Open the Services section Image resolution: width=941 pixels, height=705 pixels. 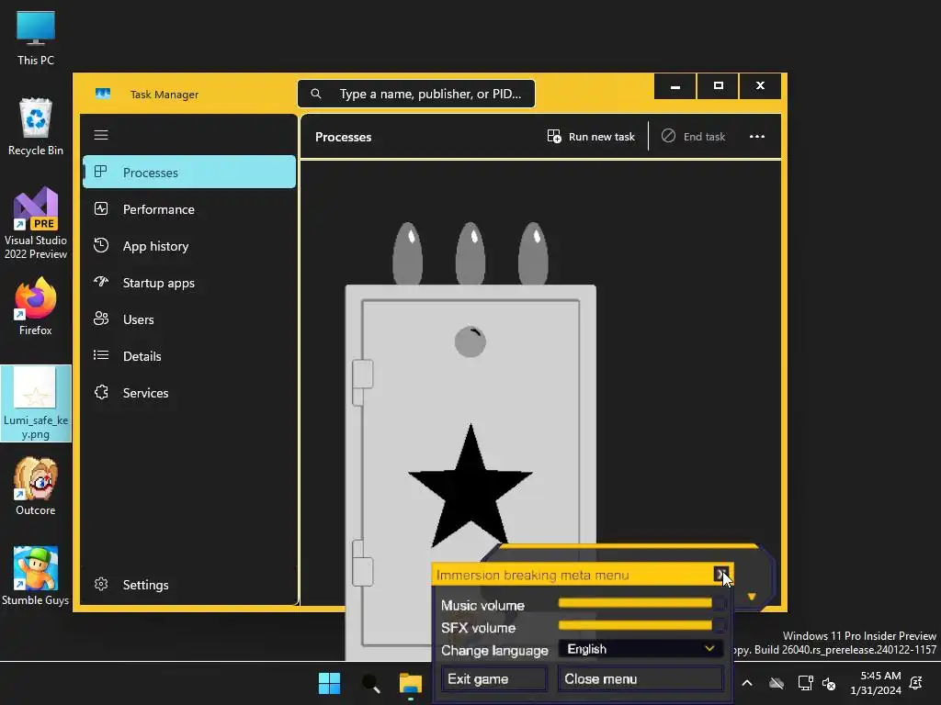click(x=189, y=393)
